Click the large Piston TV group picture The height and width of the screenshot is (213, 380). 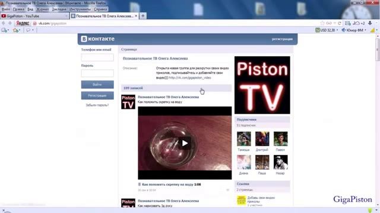tap(262, 85)
